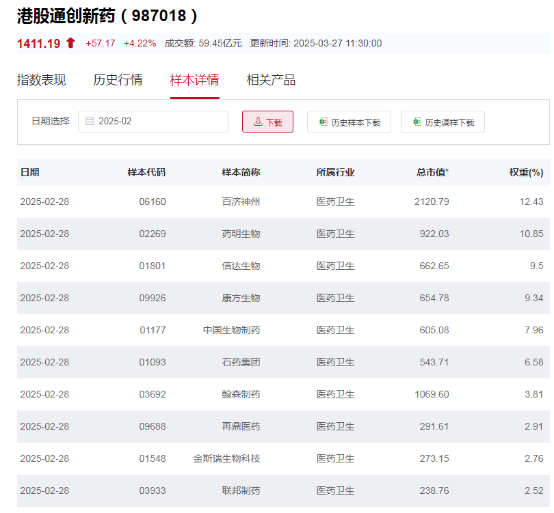Viewport: 554px width, 513px height.
Task: Click weight value 9.34
Action: point(534,298)
